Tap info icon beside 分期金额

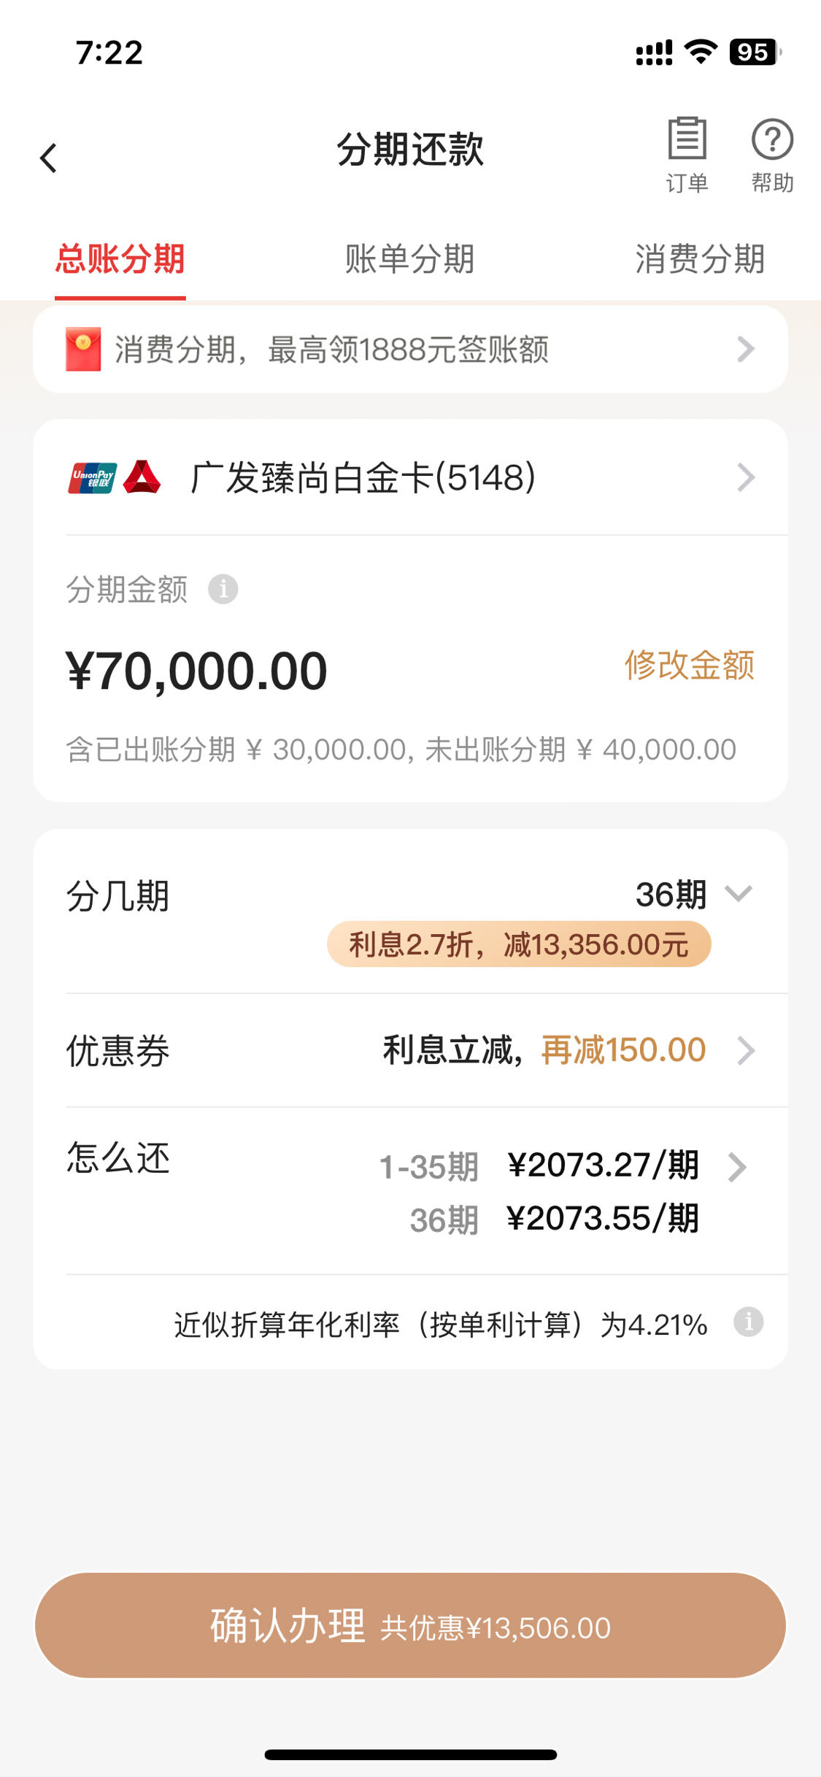tap(223, 589)
